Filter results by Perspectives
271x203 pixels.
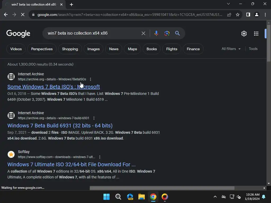coord(42,49)
